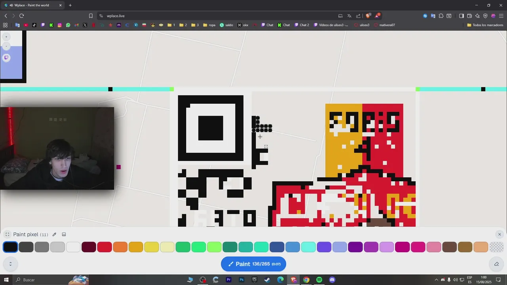Open the Brave wallet icon

[469, 16]
